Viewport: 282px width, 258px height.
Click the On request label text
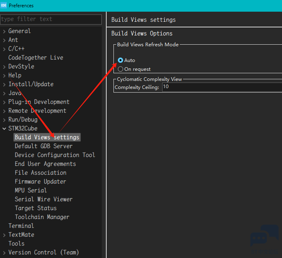point(138,69)
